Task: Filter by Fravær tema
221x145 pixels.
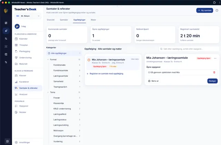Action: 65,98
